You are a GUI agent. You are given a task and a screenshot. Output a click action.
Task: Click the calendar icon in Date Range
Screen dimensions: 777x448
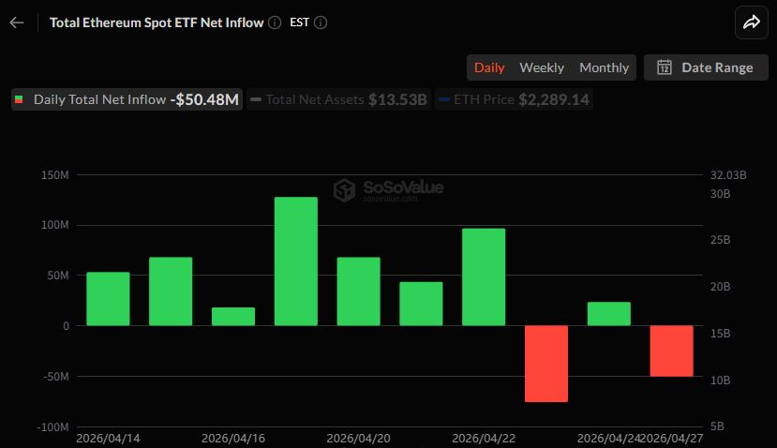pos(665,67)
